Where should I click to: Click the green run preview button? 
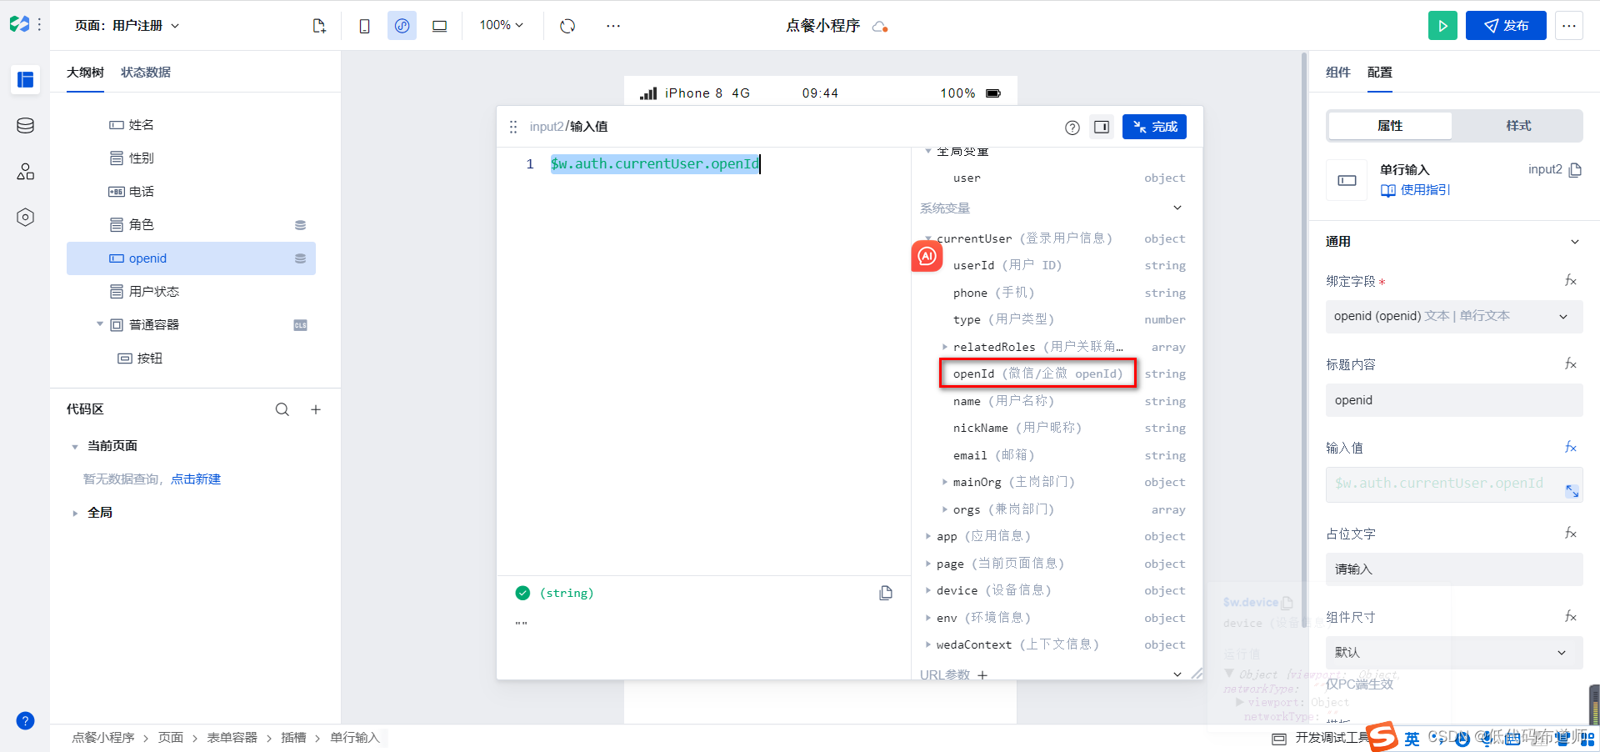coord(1442,26)
